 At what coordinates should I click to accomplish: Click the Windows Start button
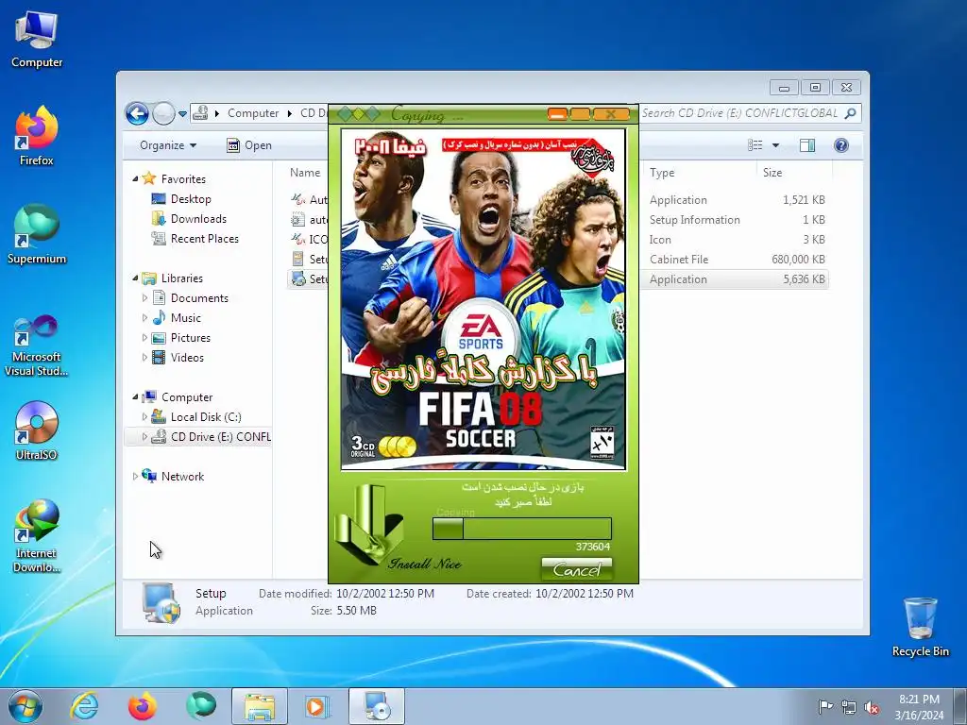tap(25, 706)
